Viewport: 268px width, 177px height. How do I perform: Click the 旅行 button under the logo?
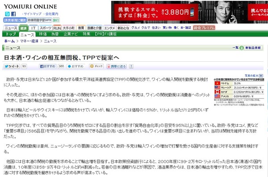56,20
